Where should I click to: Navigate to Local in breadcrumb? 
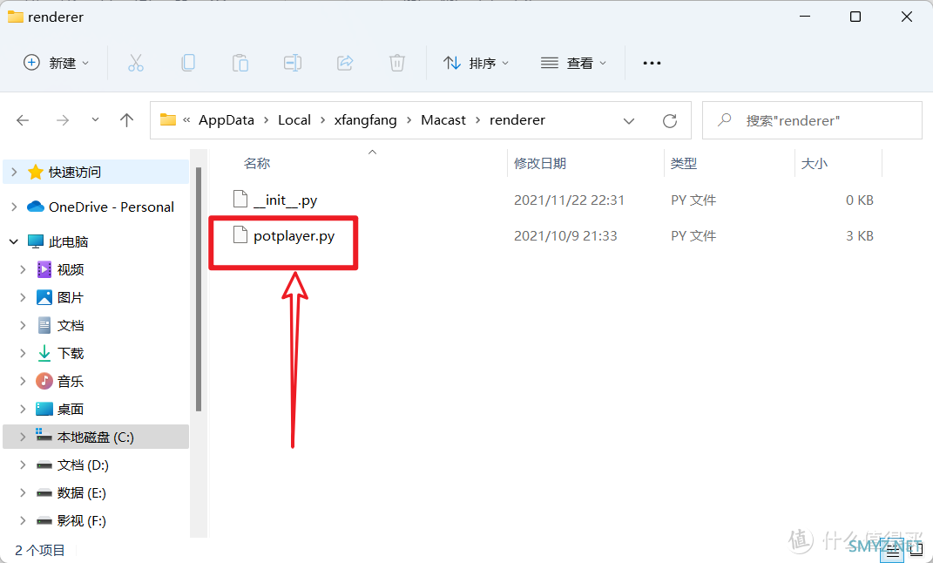pyautogui.click(x=294, y=119)
